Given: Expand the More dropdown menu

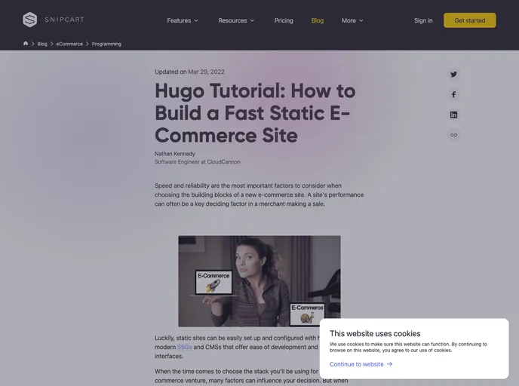Looking at the screenshot, I should 352,20.
